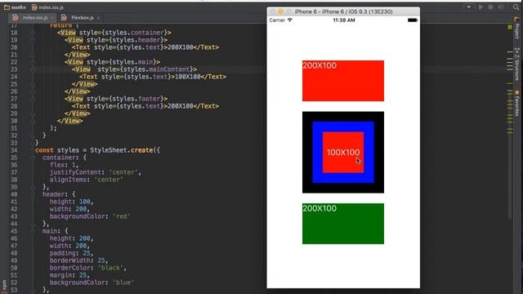Click the blue padding area of main box
Screen dimensions: 523x294
(x=343, y=127)
